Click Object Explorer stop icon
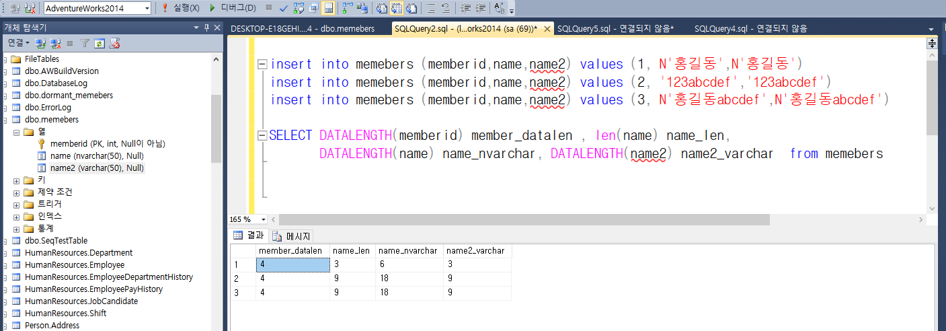Image resolution: width=946 pixels, height=331 pixels. pyautogui.click(x=70, y=43)
